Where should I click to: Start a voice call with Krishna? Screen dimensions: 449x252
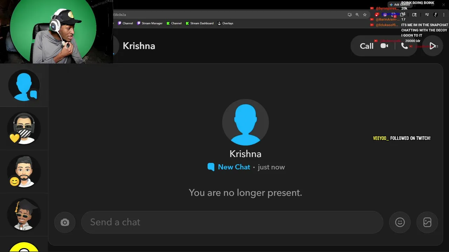[x=404, y=46]
